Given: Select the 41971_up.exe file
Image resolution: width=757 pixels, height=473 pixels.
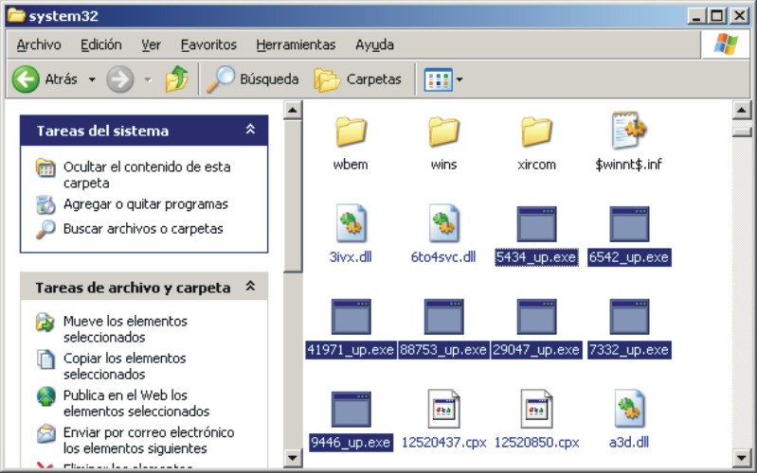Looking at the screenshot, I should tap(351, 318).
